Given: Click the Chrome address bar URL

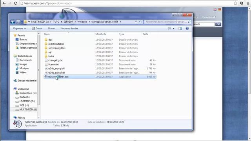Looking at the screenshot, I should pos(48,3).
